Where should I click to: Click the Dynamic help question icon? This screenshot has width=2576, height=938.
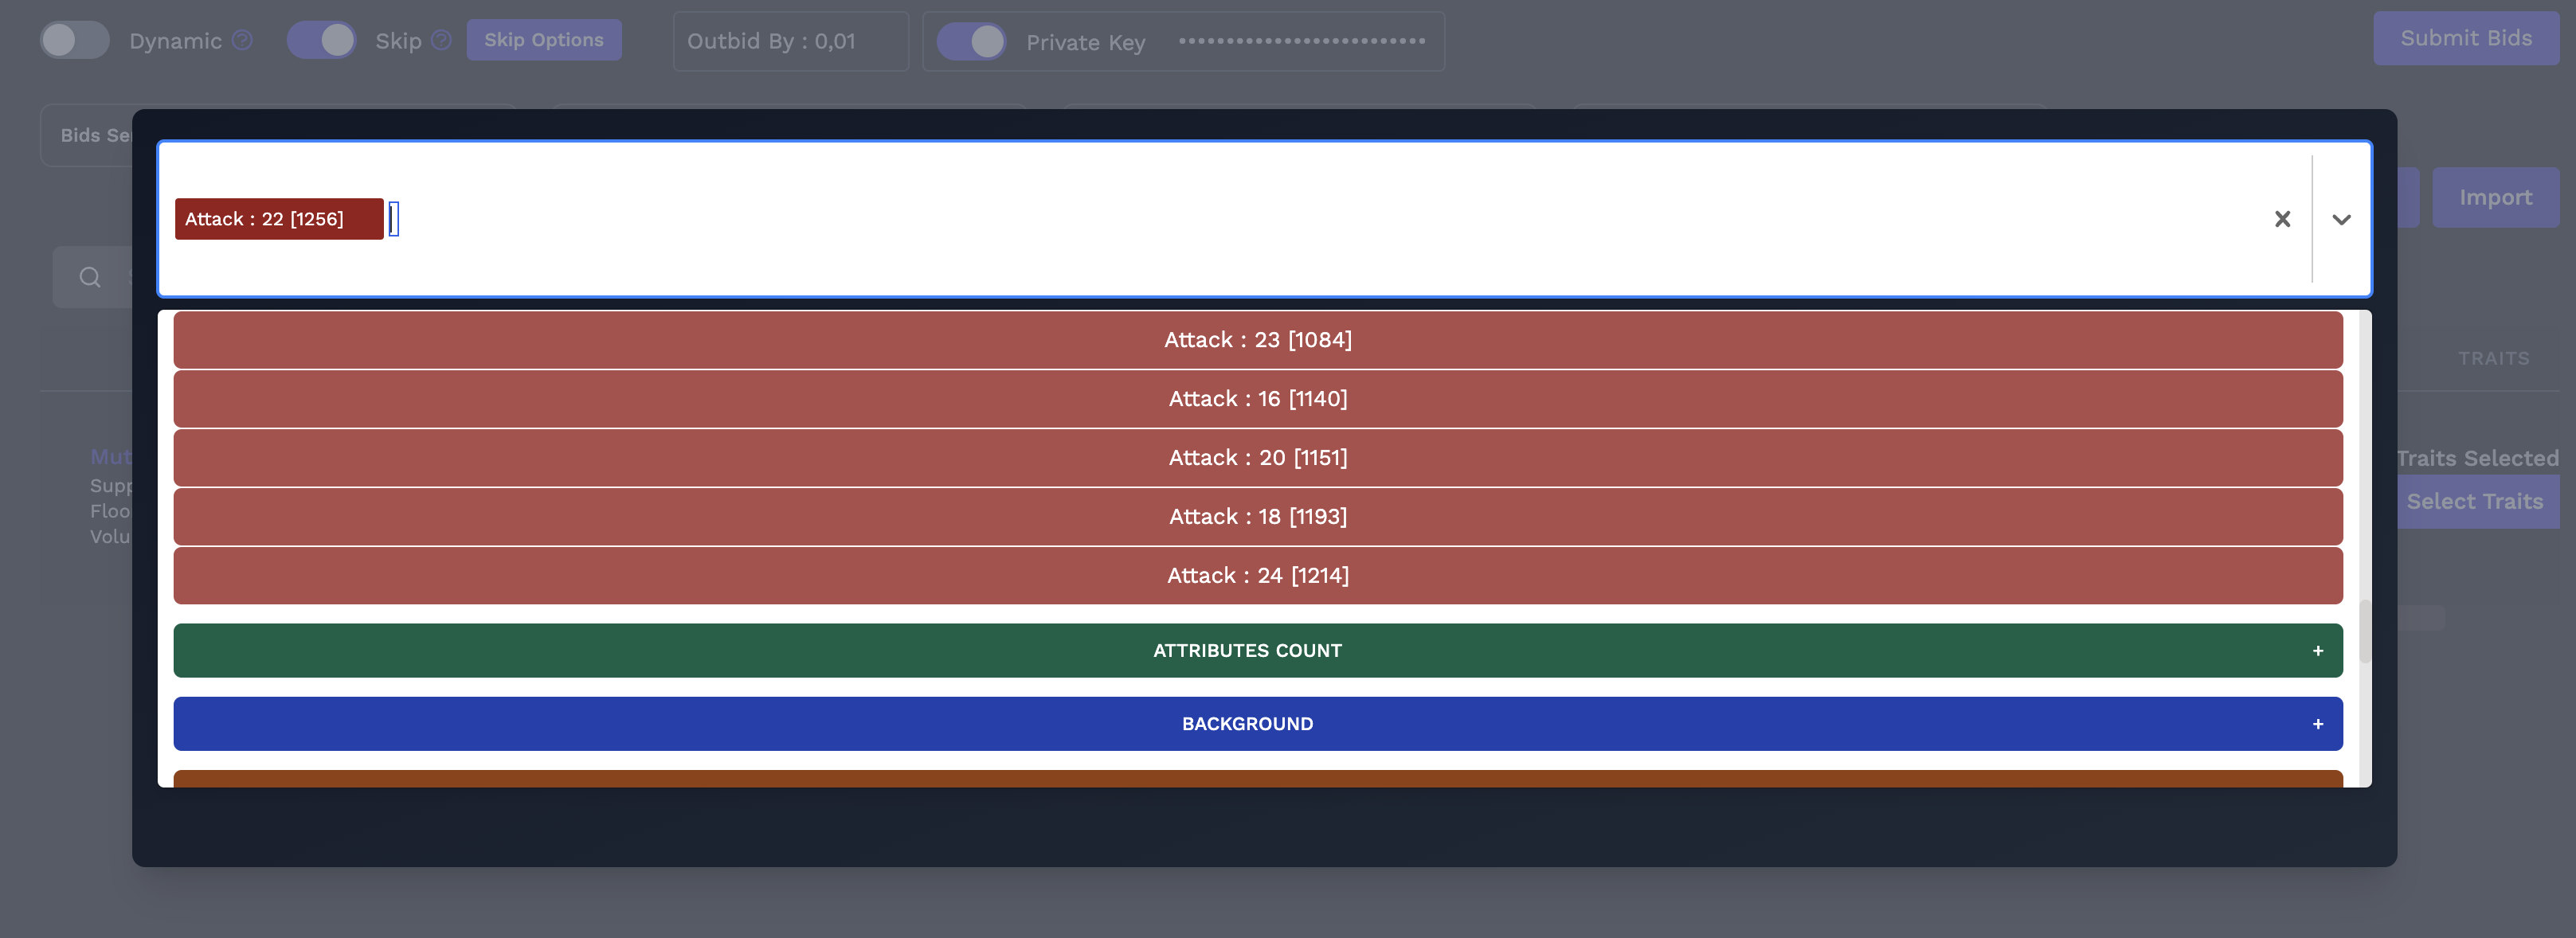(x=242, y=40)
